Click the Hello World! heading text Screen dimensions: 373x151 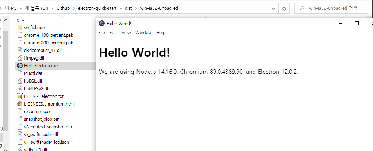134,52
